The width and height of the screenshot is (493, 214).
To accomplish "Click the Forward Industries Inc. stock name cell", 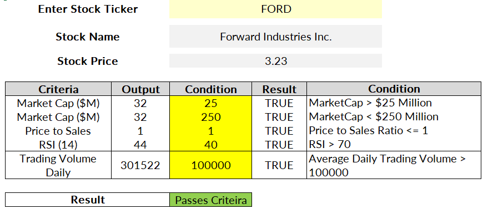I will [x=275, y=37].
